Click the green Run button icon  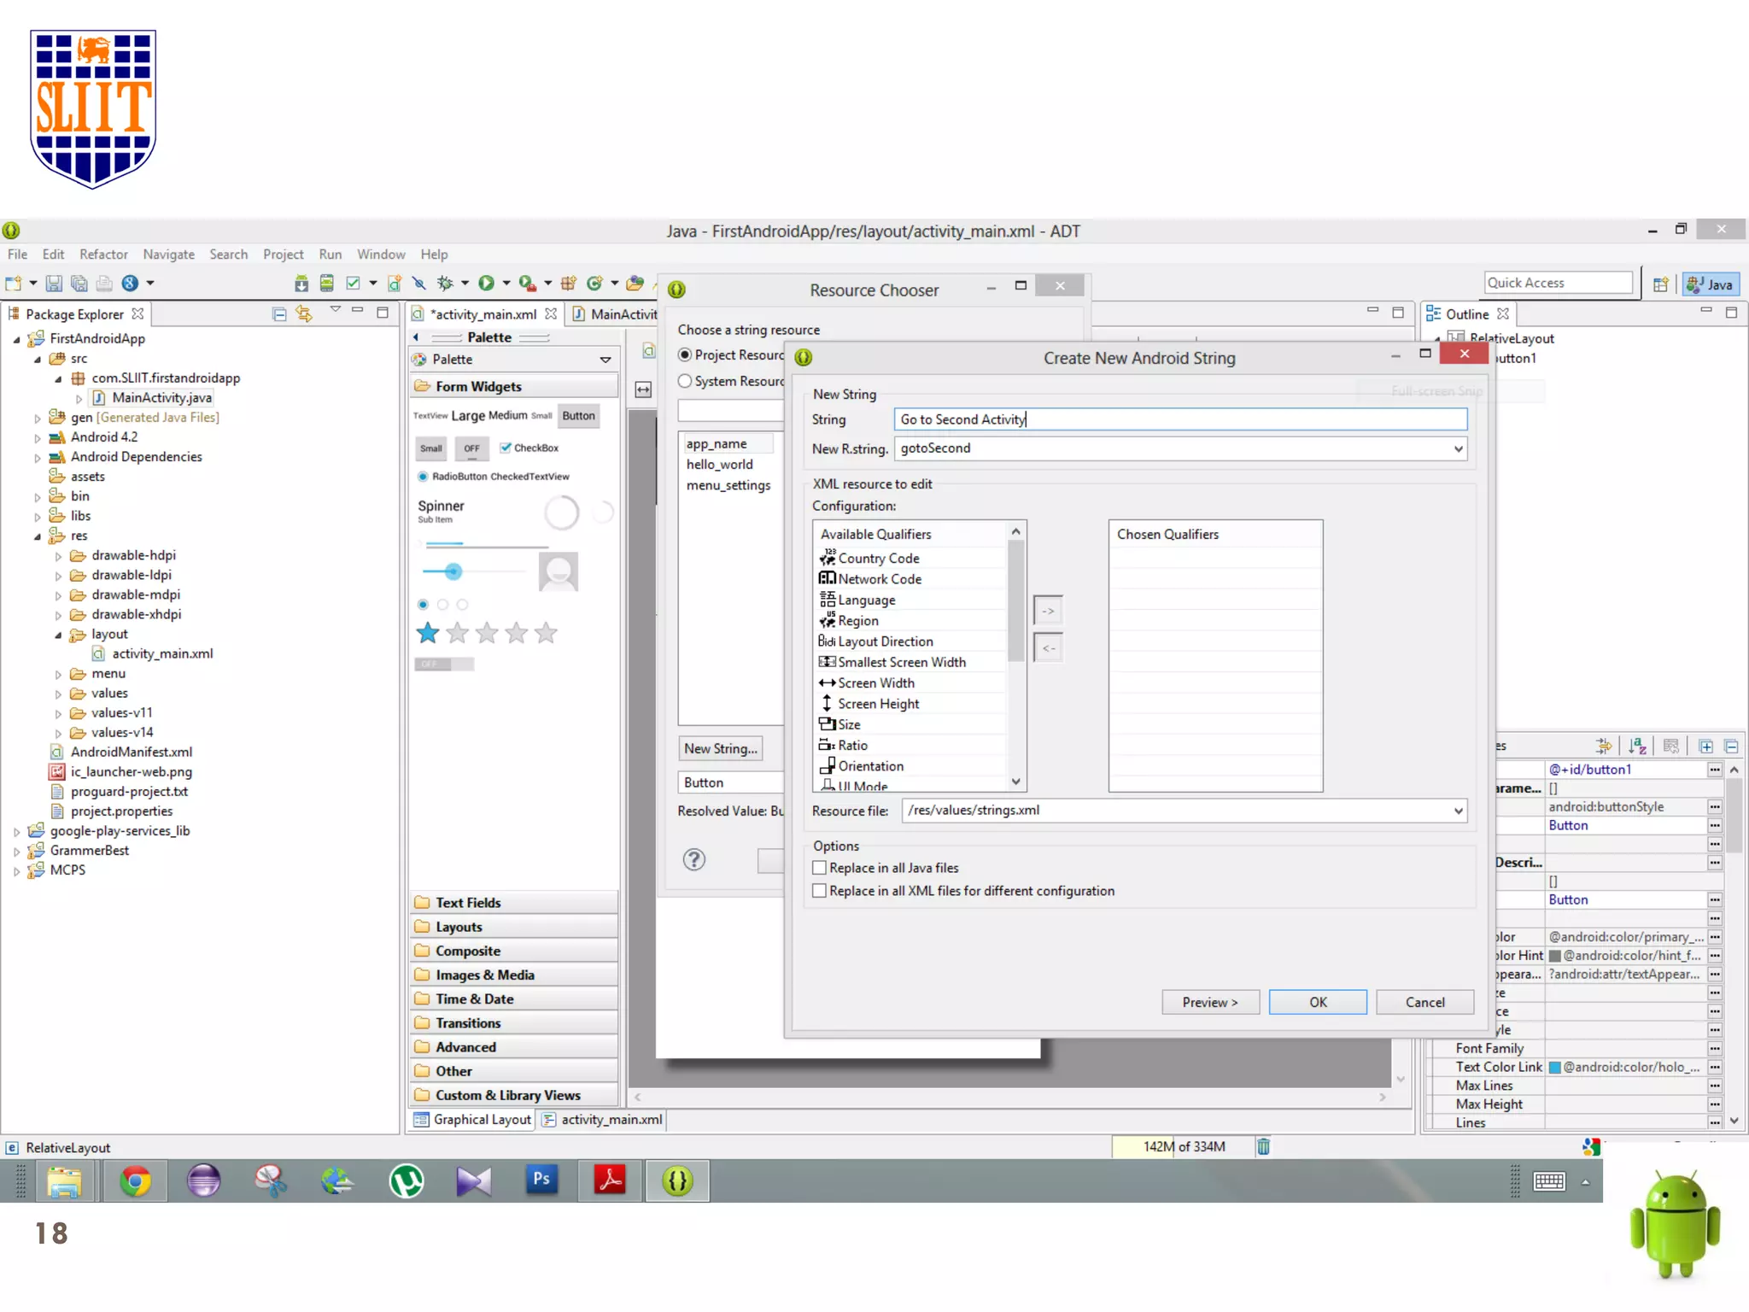(x=486, y=284)
